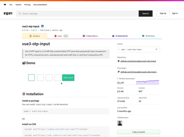
Task: Open Documentation in the top navigation
Action: tap(40, 5)
